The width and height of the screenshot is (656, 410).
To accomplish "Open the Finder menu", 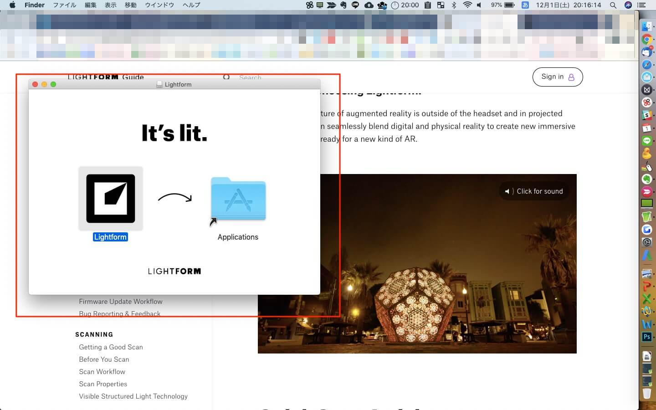I will tap(35, 5).
